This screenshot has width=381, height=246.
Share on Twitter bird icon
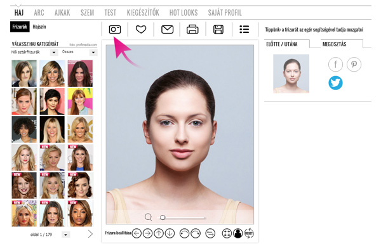(x=335, y=83)
